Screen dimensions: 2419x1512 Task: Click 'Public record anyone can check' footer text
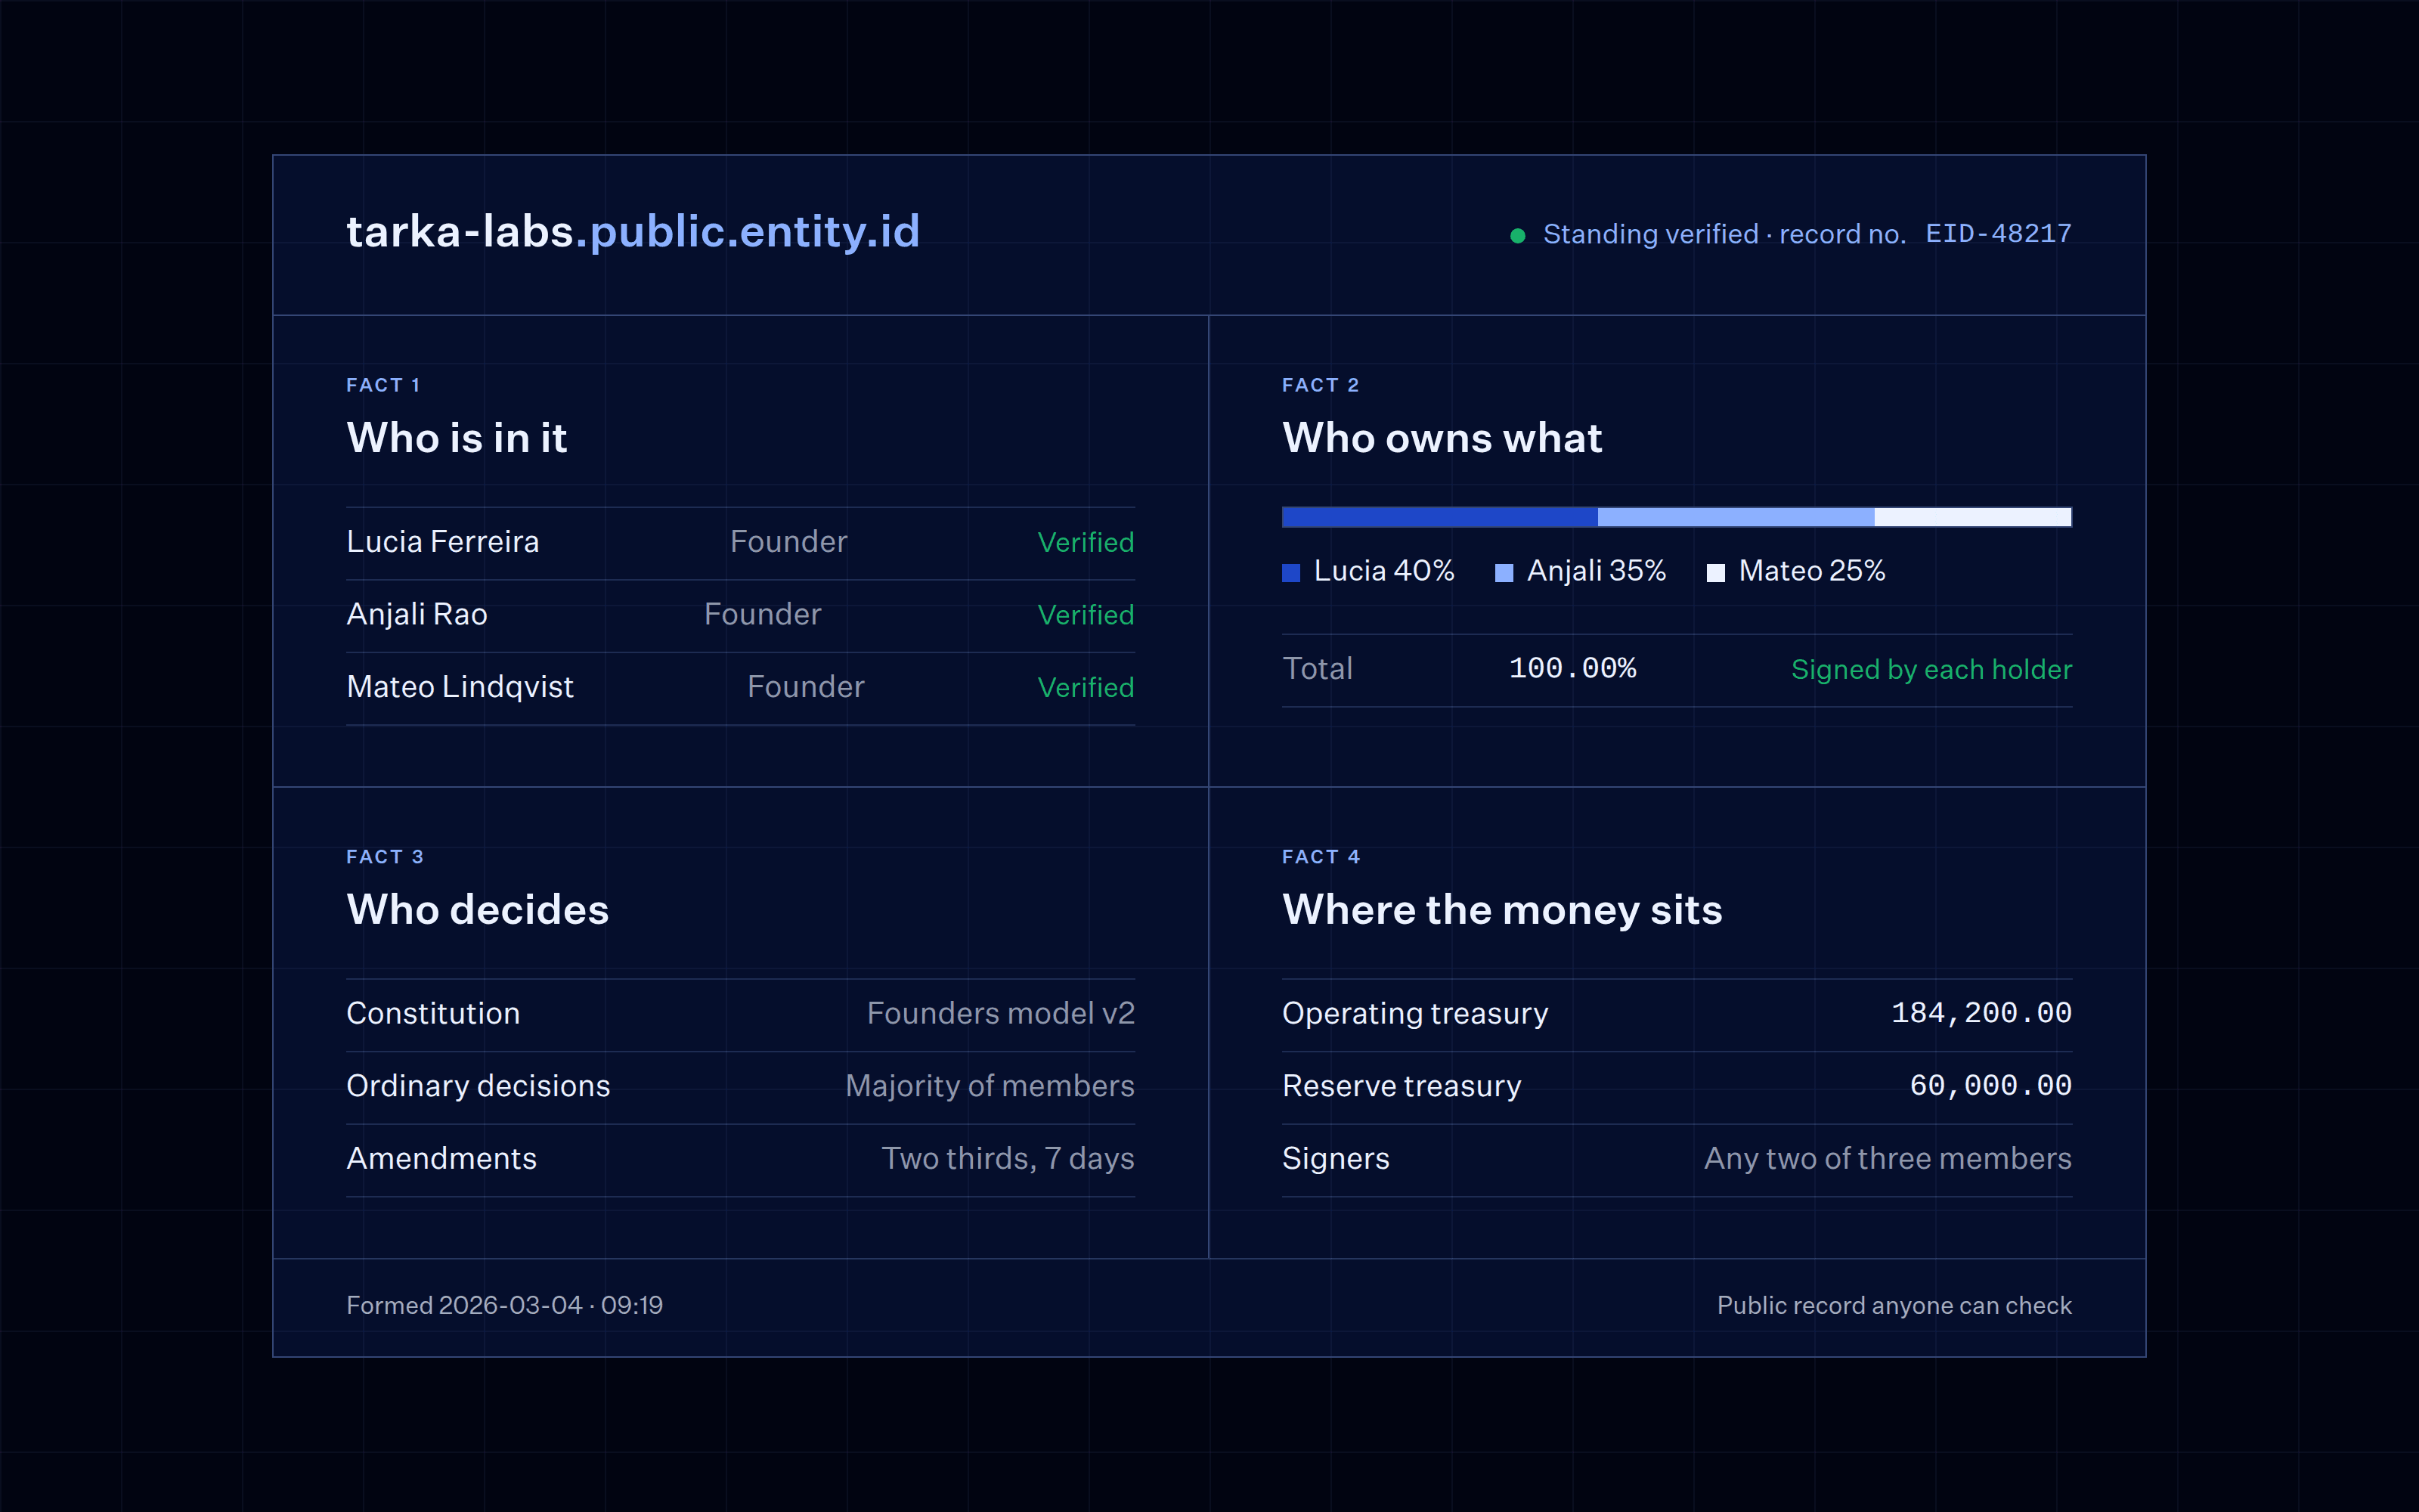[x=1894, y=1306]
